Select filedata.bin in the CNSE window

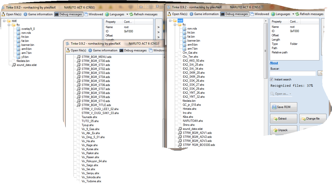tap(23, 61)
